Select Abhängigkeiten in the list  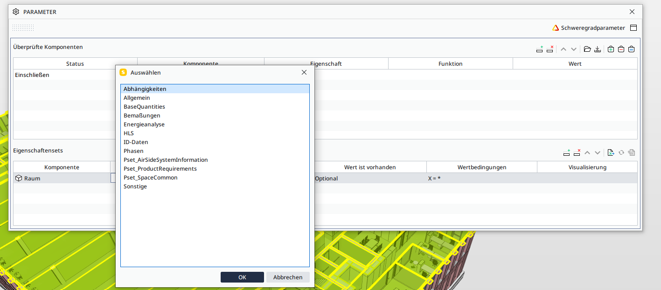(x=215, y=89)
